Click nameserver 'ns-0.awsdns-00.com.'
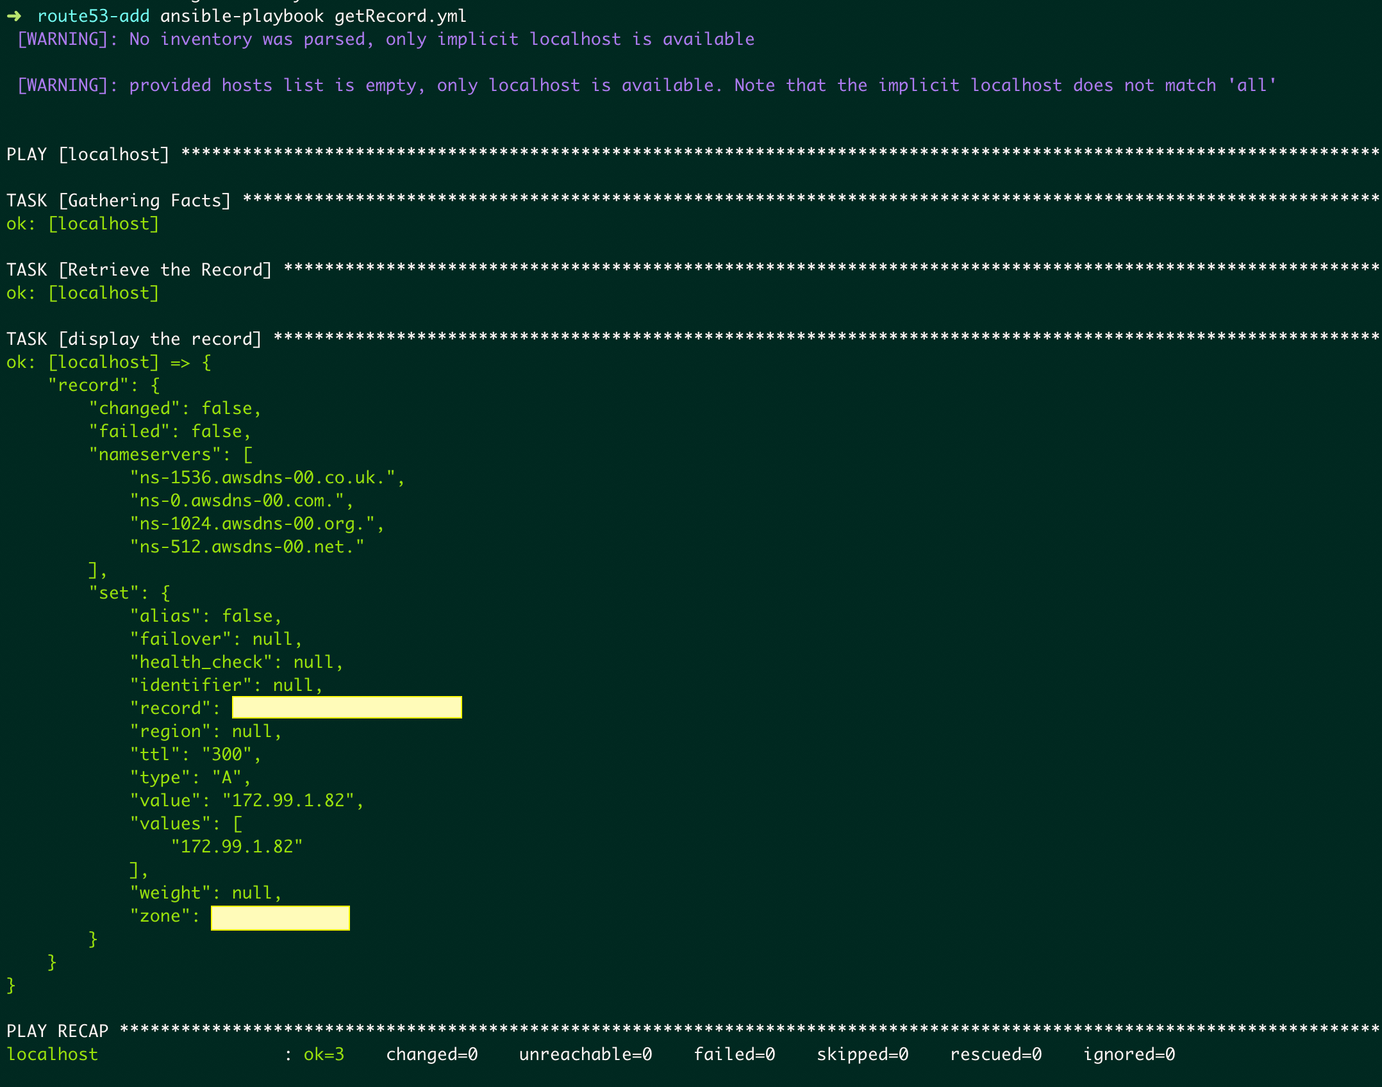The width and height of the screenshot is (1382, 1087). (x=242, y=501)
